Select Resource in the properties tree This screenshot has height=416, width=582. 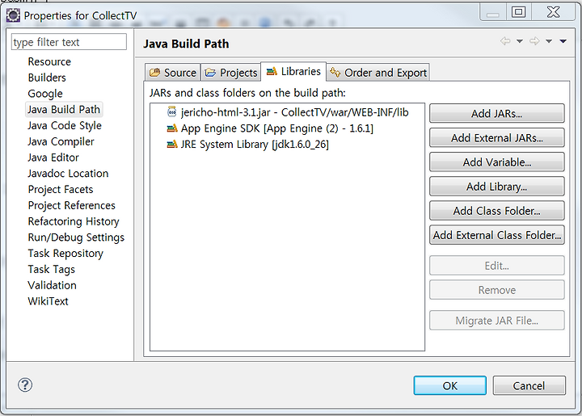[x=49, y=61]
